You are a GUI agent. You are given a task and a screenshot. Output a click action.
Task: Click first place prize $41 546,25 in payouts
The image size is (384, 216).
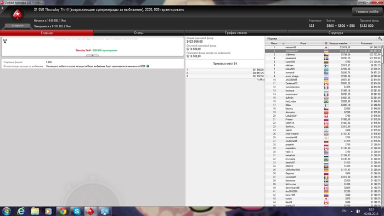[x=258, y=70]
